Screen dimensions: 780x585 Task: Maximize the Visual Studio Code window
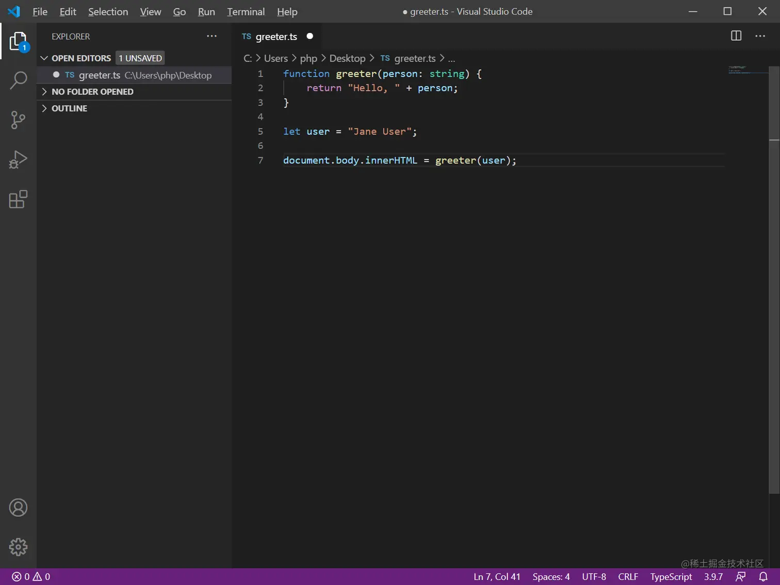(727, 11)
